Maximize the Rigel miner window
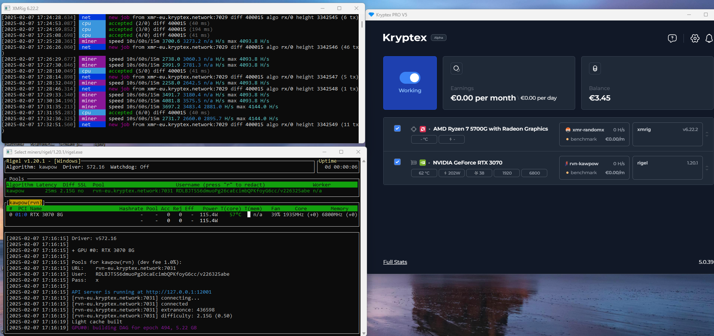714x336 pixels. (341, 152)
